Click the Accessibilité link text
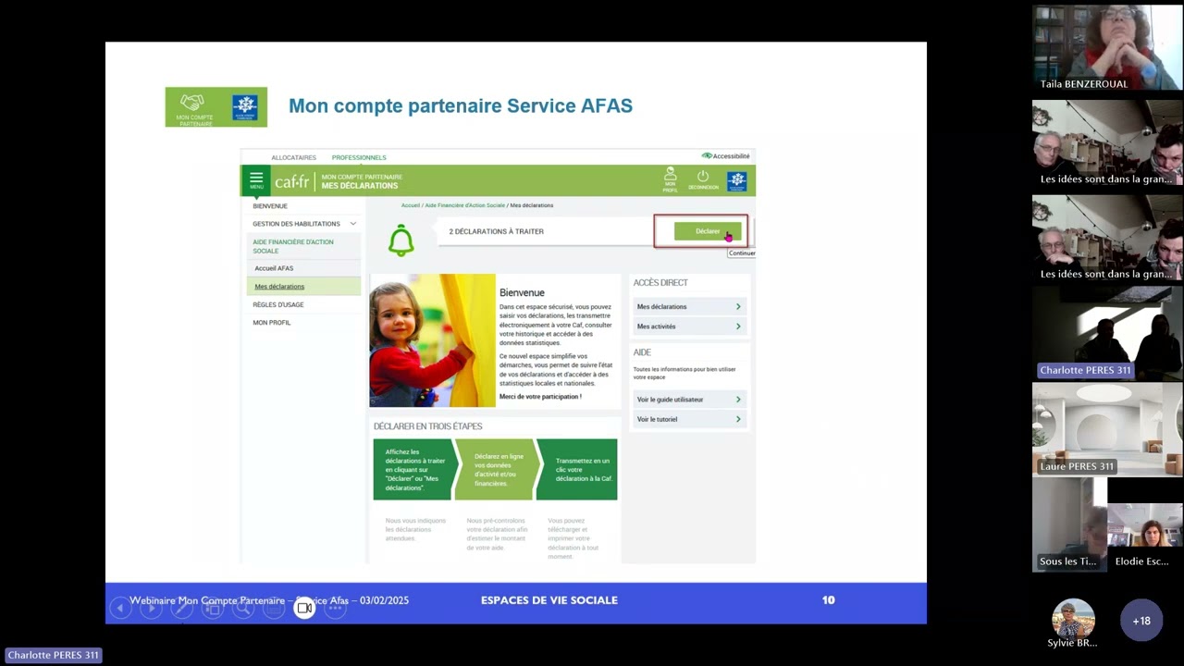 [731, 156]
